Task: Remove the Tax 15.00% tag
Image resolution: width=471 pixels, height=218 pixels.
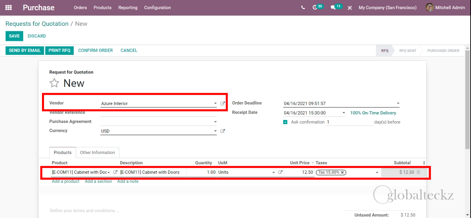Action: pyautogui.click(x=342, y=172)
